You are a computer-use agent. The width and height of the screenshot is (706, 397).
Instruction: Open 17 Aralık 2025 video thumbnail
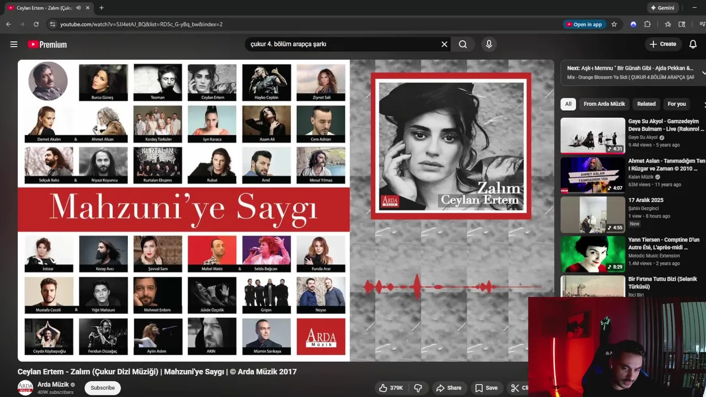tap(593, 214)
